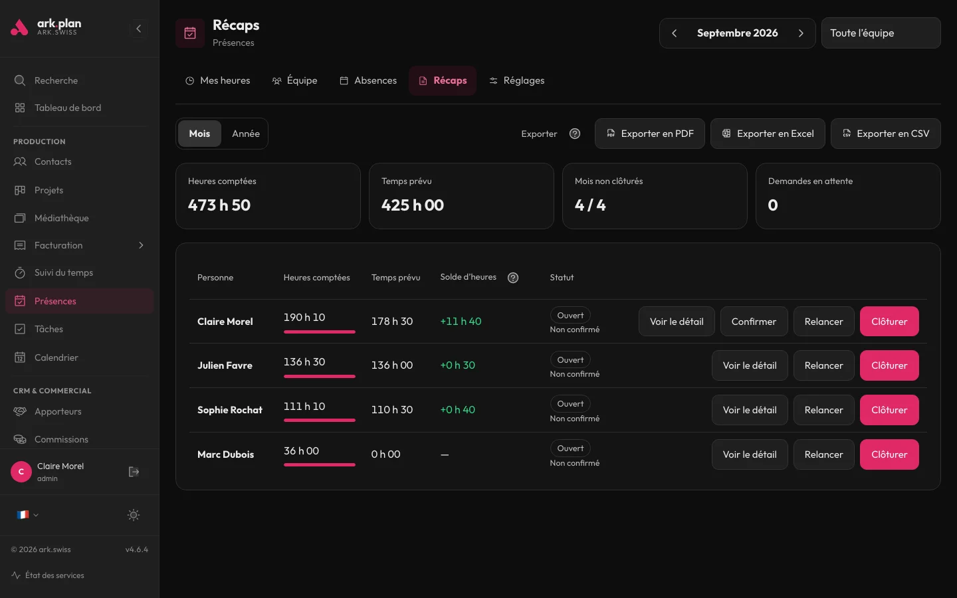Viewport: 957px width, 598px height.
Task: Click Confirmer for Claire Morel
Action: [x=754, y=322]
